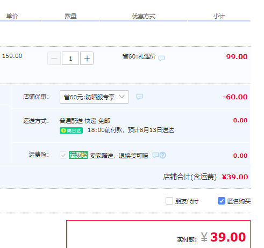Click the green 隔日达 lightning badge

71,130
